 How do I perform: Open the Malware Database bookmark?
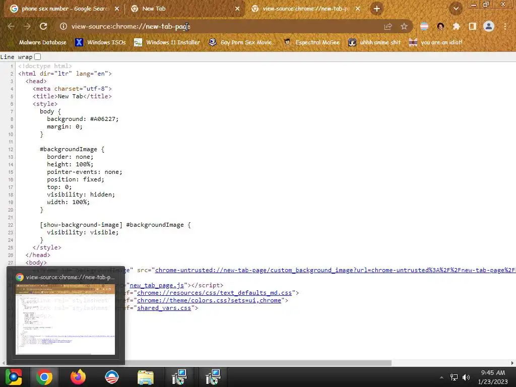pyautogui.click(x=38, y=42)
